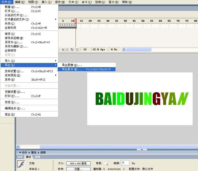Switch to the Filters tab

[x=37, y=157]
